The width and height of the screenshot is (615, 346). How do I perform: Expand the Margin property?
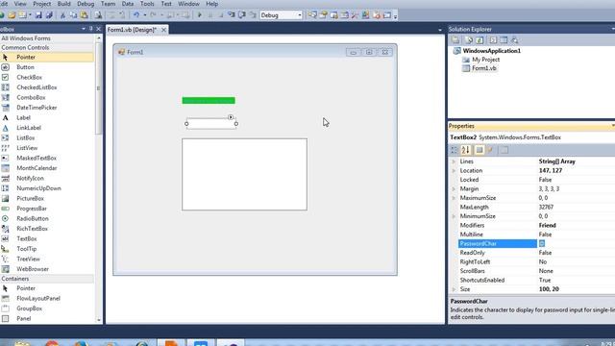(454, 188)
